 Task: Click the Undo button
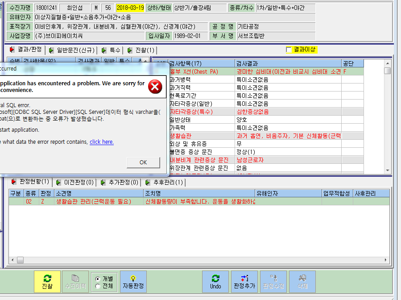(215, 282)
